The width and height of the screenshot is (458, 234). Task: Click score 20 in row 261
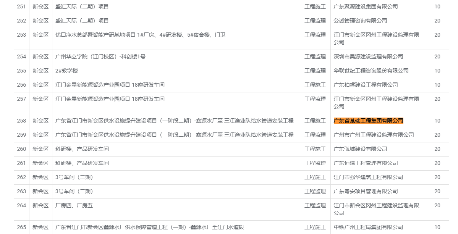tap(437, 163)
